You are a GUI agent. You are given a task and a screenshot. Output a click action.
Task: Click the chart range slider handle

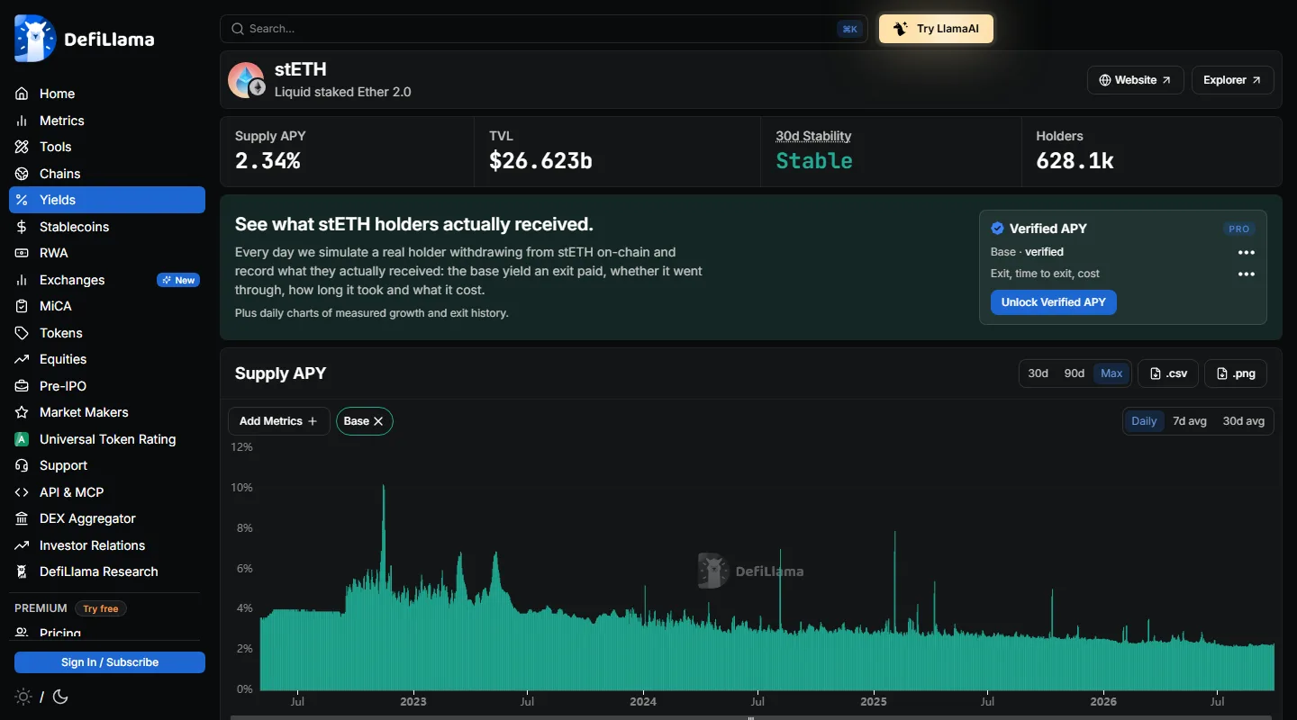click(751, 717)
